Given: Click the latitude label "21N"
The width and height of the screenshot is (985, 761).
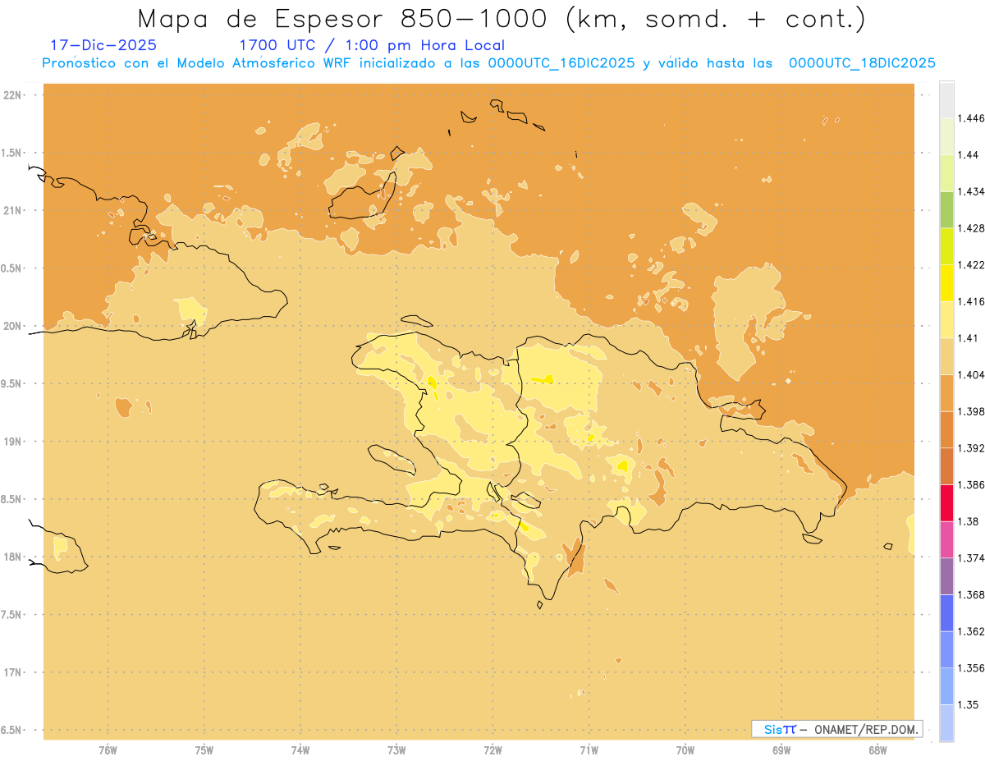Looking at the screenshot, I should tap(12, 211).
